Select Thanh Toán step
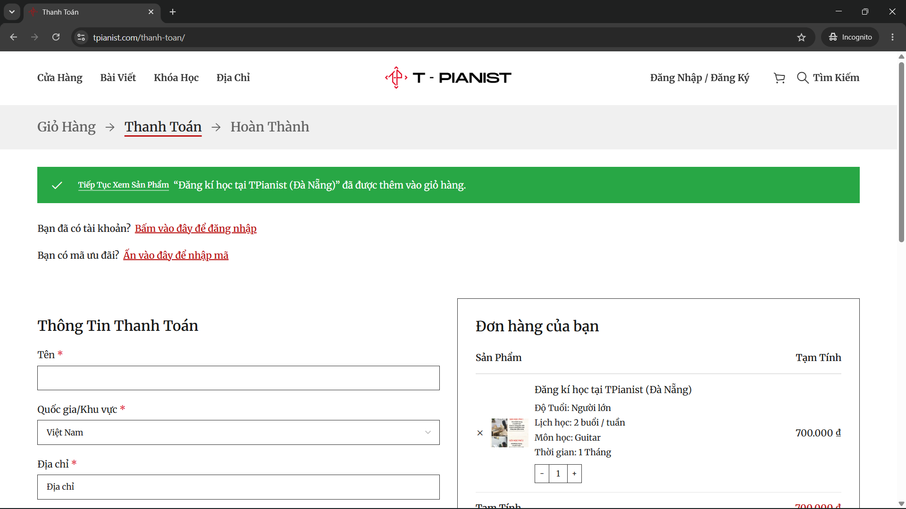 pos(163,127)
